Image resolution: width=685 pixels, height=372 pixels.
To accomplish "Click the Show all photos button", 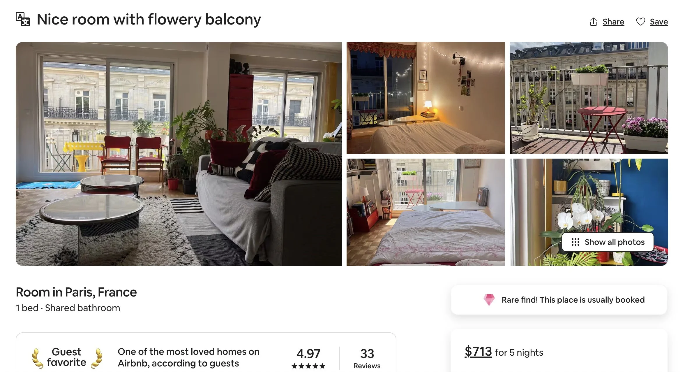I will pyautogui.click(x=608, y=242).
